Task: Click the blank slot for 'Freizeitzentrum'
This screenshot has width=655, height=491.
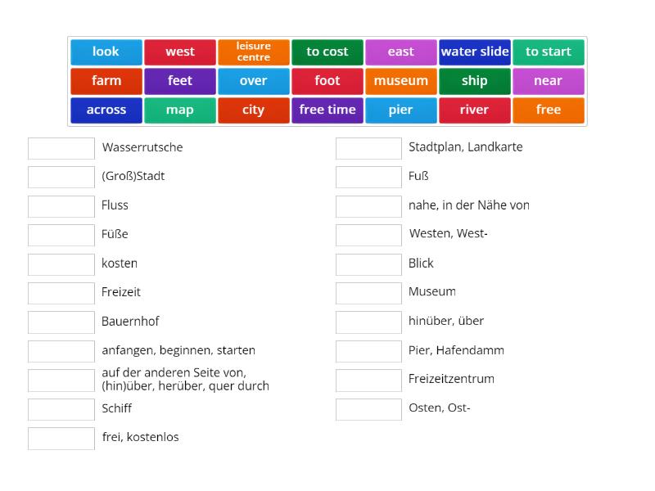Action: 368,380
